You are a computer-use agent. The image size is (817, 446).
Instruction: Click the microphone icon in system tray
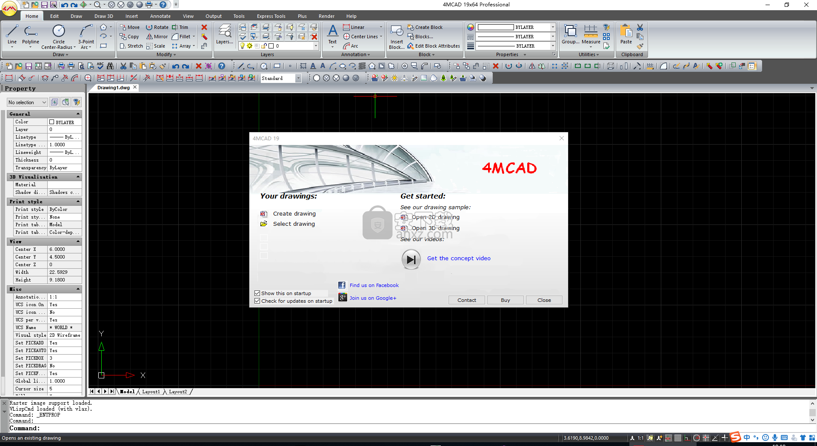click(x=775, y=437)
